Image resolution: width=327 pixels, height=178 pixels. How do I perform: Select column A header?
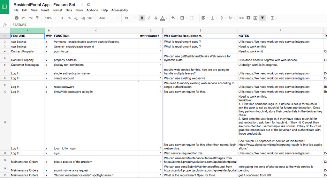pyautogui.click(x=27, y=30)
